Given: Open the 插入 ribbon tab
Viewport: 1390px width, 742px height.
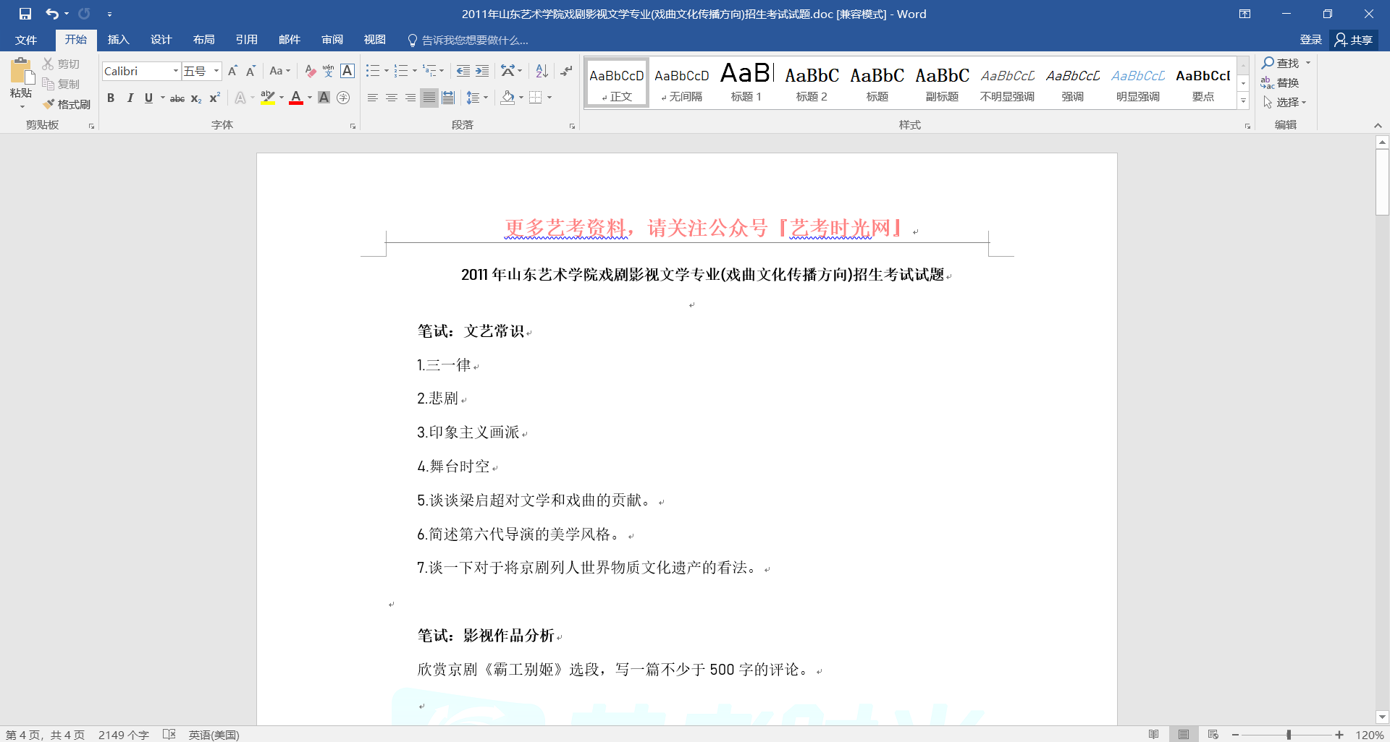Looking at the screenshot, I should (x=118, y=40).
